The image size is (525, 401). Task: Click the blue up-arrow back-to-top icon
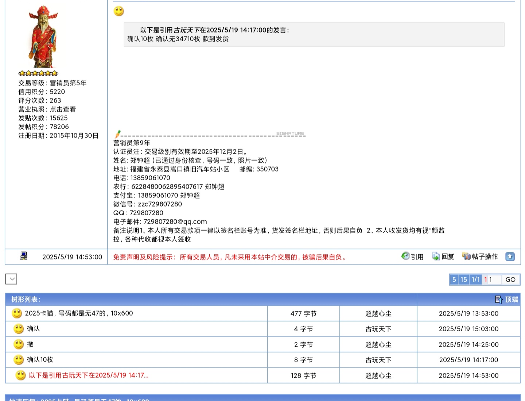pos(510,257)
